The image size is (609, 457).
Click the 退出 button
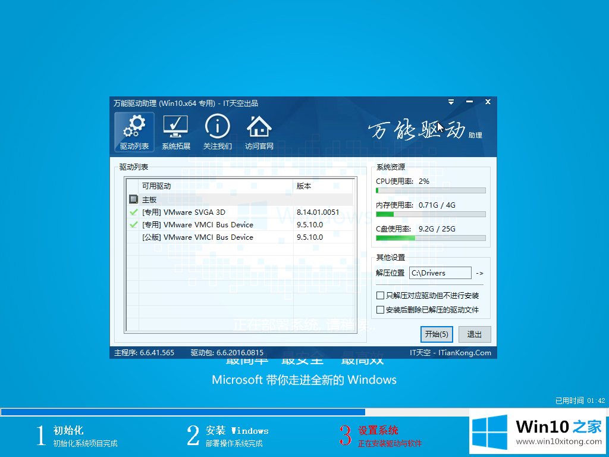point(475,334)
